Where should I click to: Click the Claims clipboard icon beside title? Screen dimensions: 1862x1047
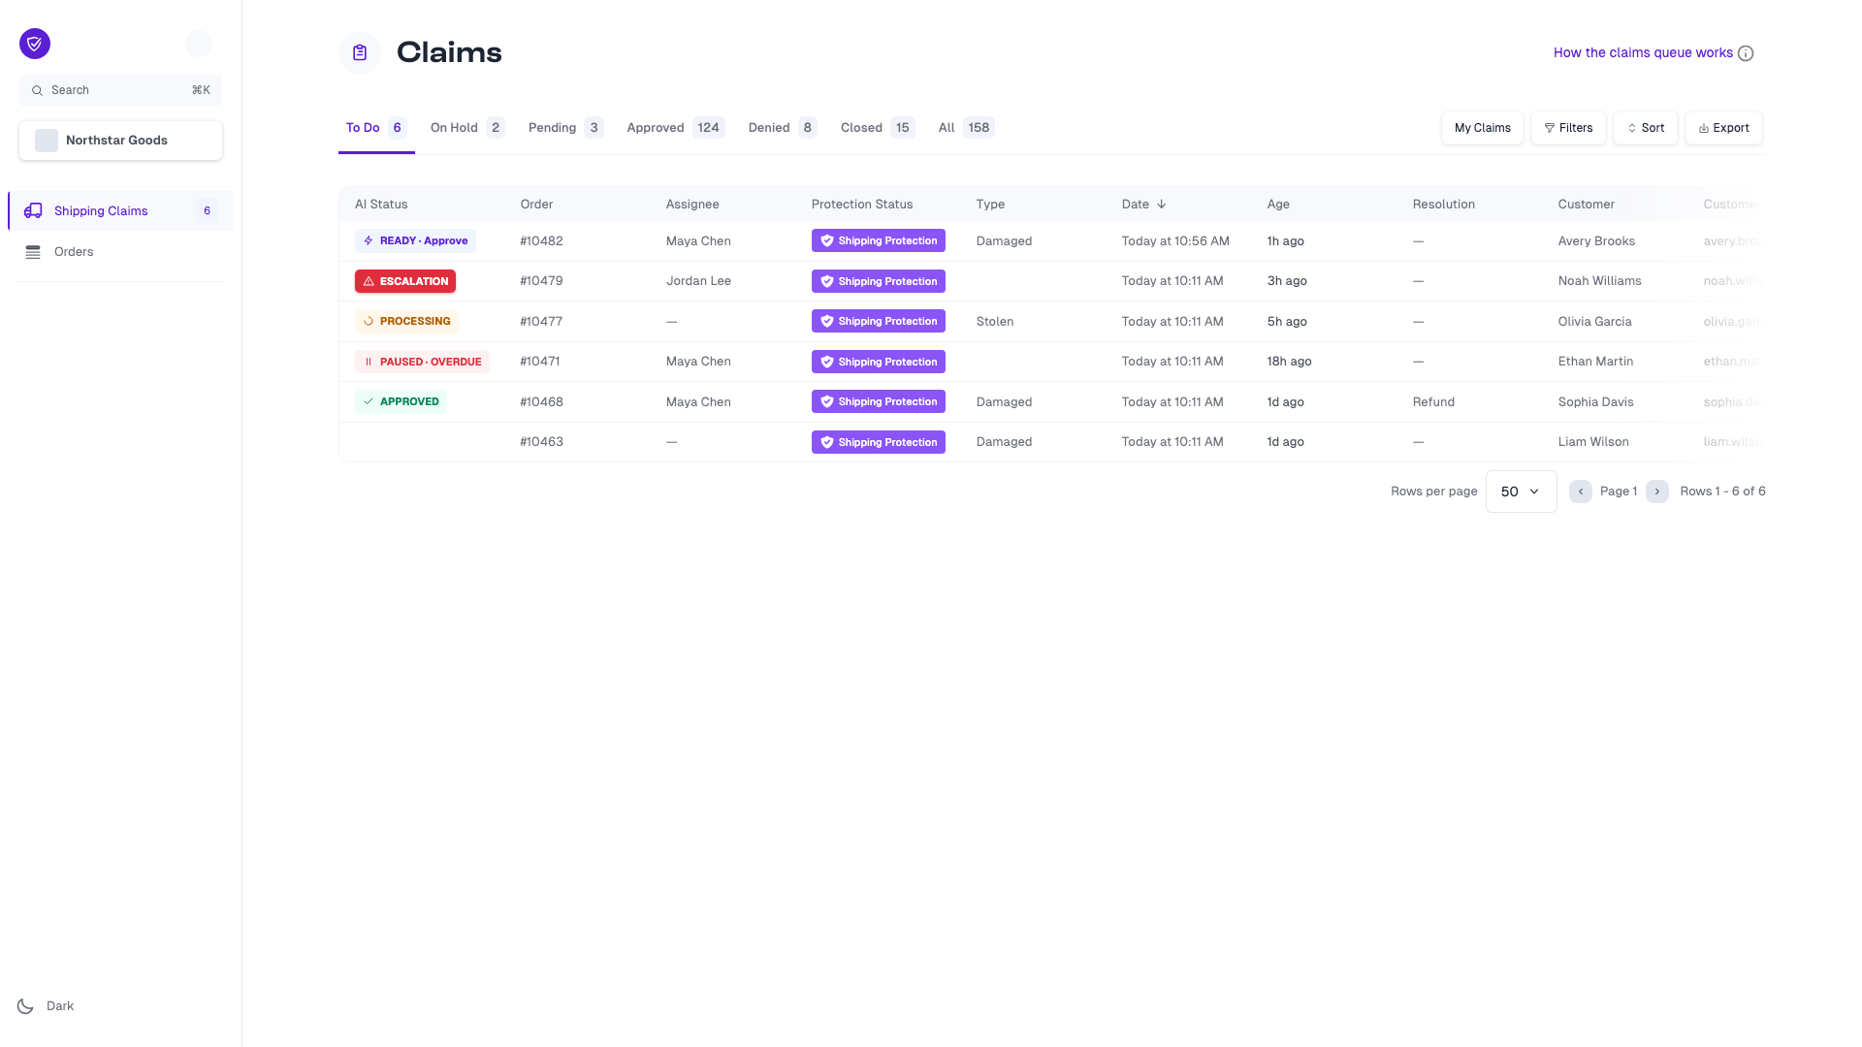360,52
